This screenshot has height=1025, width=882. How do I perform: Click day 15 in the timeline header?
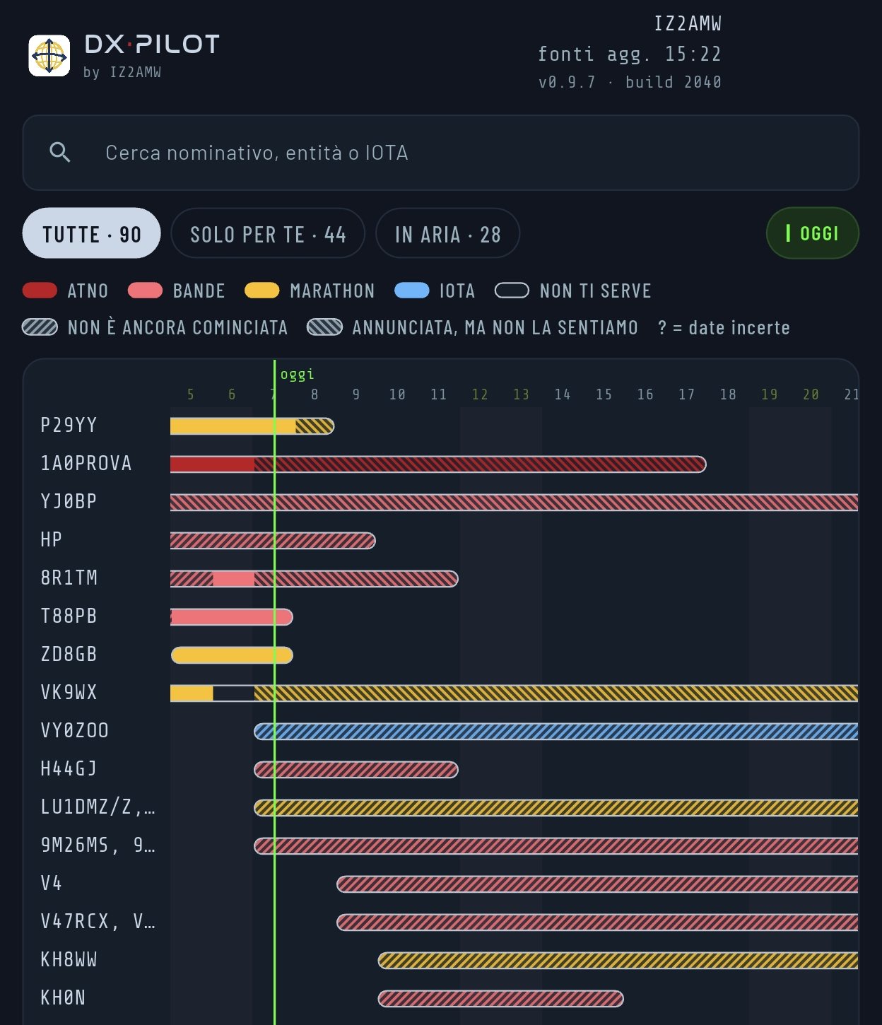click(604, 394)
